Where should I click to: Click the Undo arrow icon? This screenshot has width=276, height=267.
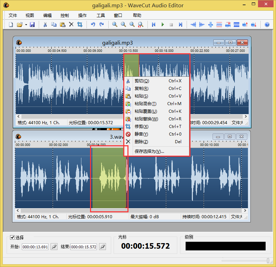tap(93, 25)
